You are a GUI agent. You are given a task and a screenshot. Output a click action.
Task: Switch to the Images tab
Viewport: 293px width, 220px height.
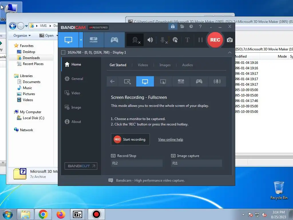165,65
